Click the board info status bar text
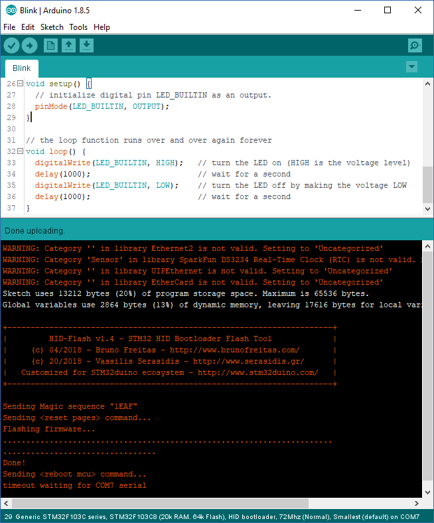434x523 pixels. [x=218, y=517]
